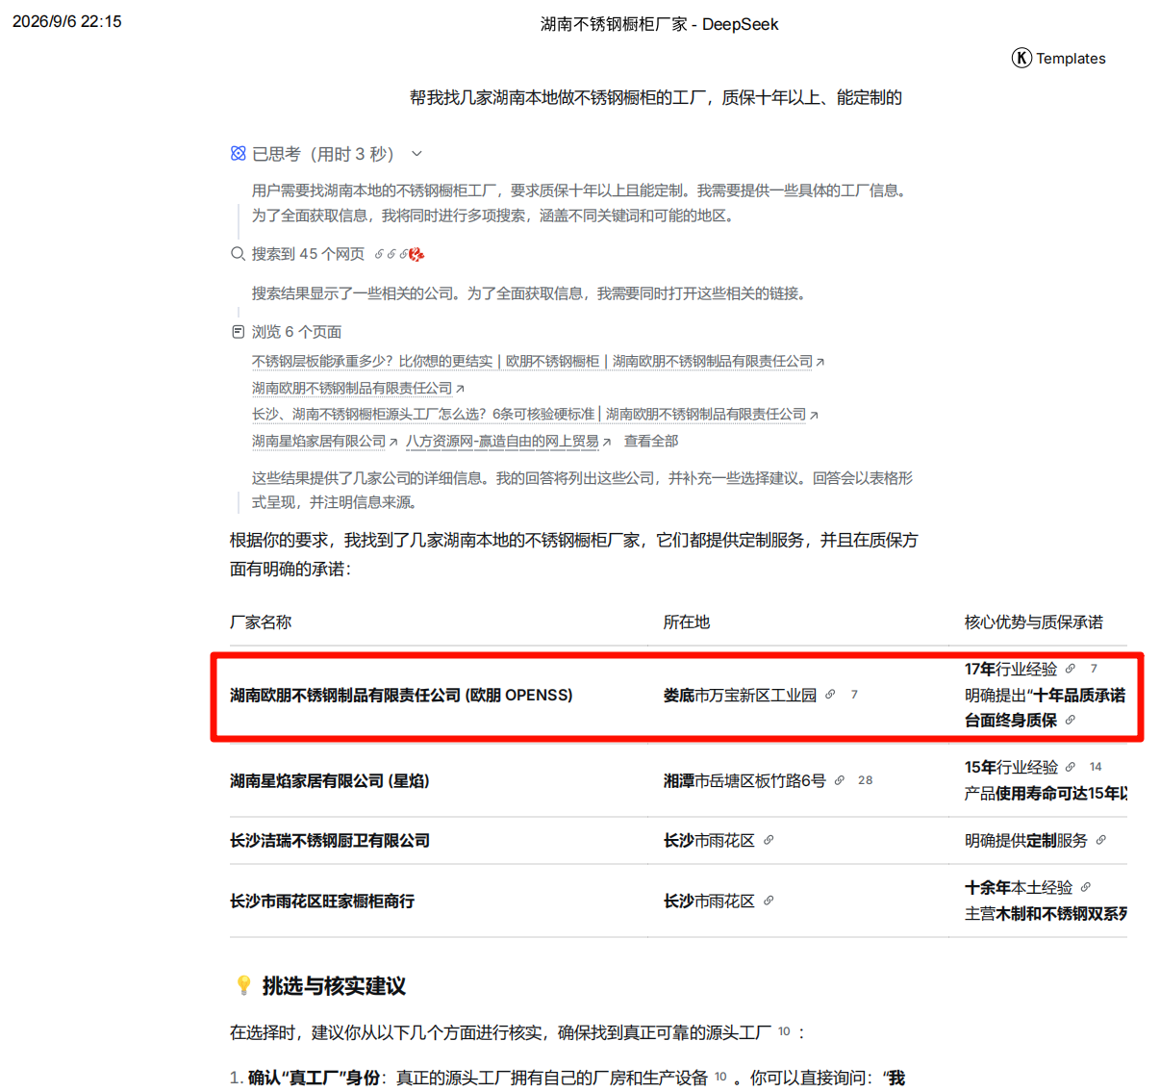
Task: Open the 湖南星焰家居有限公司 link
Action: [x=318, y=441]
